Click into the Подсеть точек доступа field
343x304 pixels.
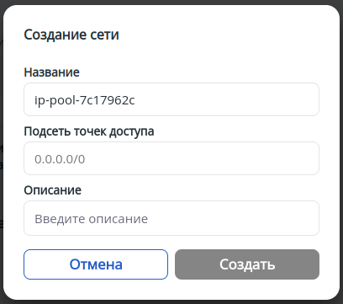pos(171,158)
